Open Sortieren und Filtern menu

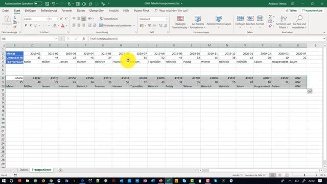click(x=284, y=22)
